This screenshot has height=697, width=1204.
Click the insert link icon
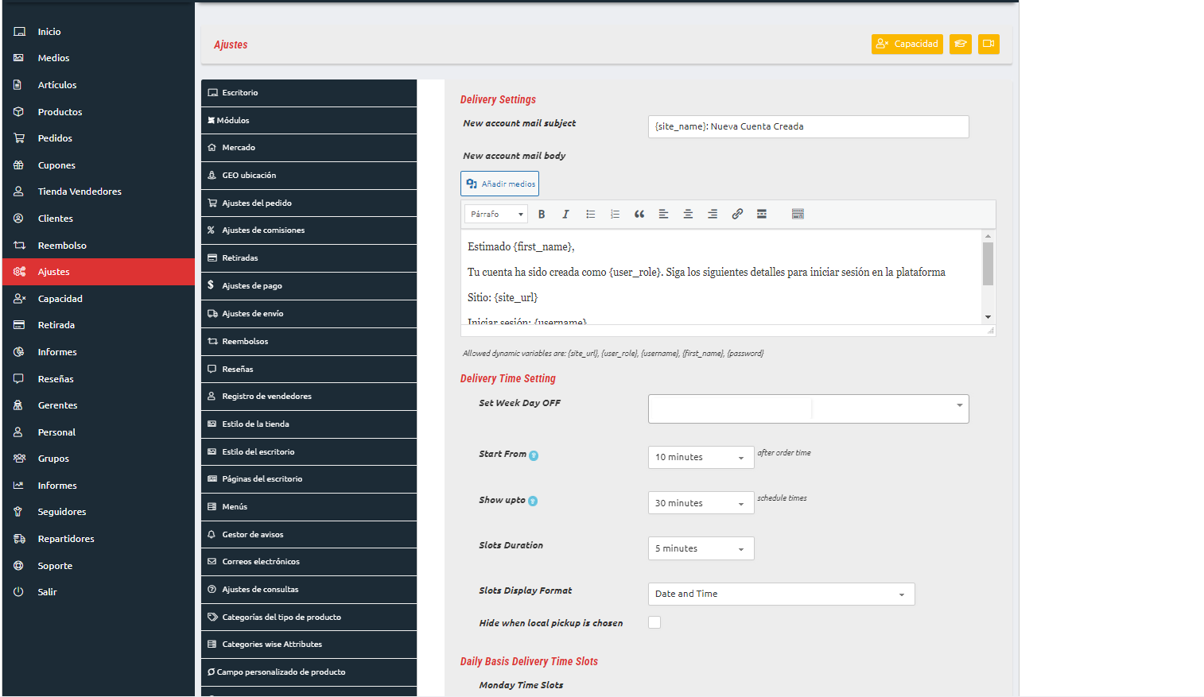(737, 215)
